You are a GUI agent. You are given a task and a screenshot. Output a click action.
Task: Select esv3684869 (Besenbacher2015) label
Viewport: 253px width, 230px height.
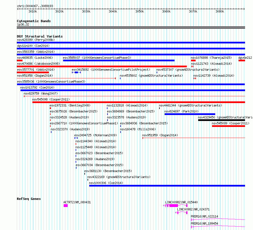point(131,111)
